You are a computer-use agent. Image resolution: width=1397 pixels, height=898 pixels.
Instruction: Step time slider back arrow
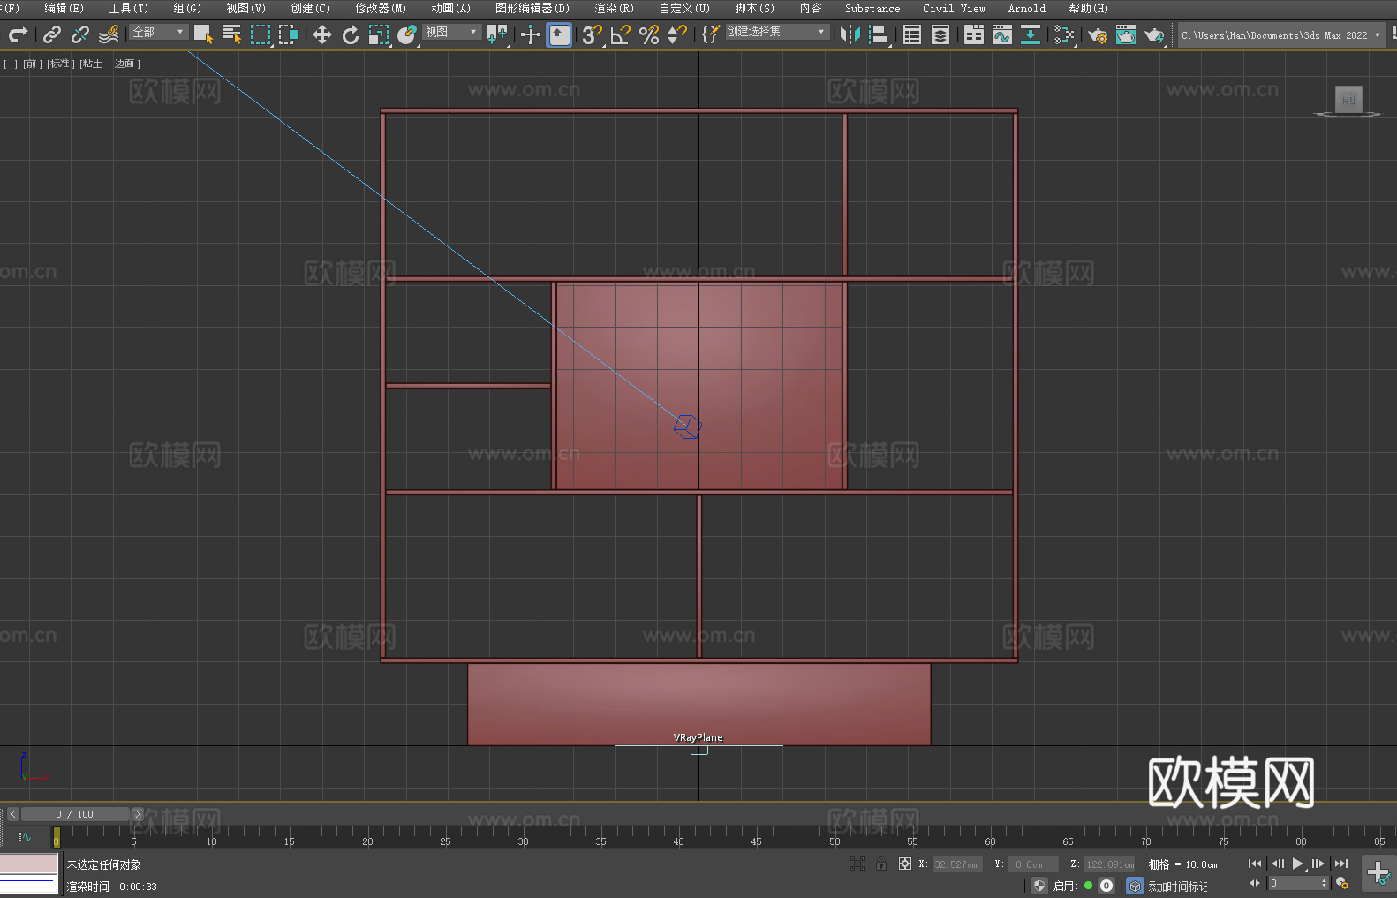click(x=12, y=814)
